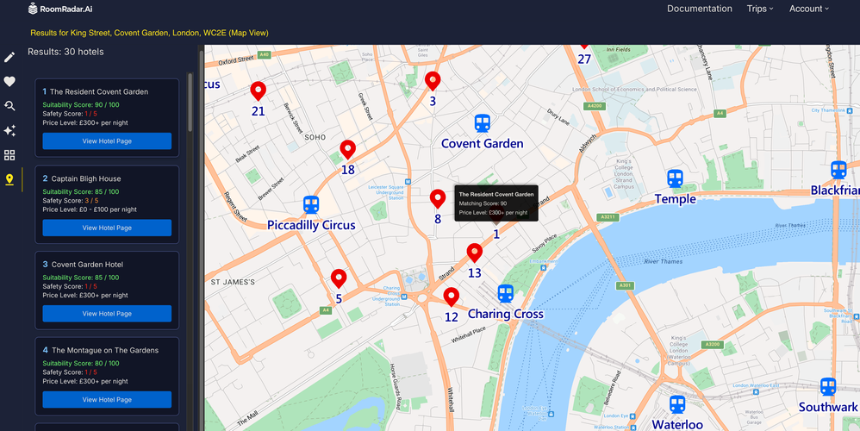Click the ST JAMES'S map label
Screen dimensions: 860x431
(234, 282)
